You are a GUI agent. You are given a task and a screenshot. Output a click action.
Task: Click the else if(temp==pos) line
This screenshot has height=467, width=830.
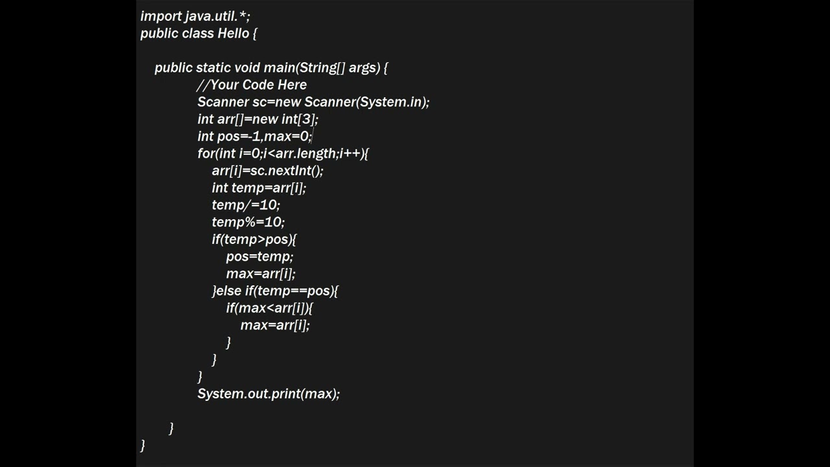pyautogui.click(x=275, y=291)
